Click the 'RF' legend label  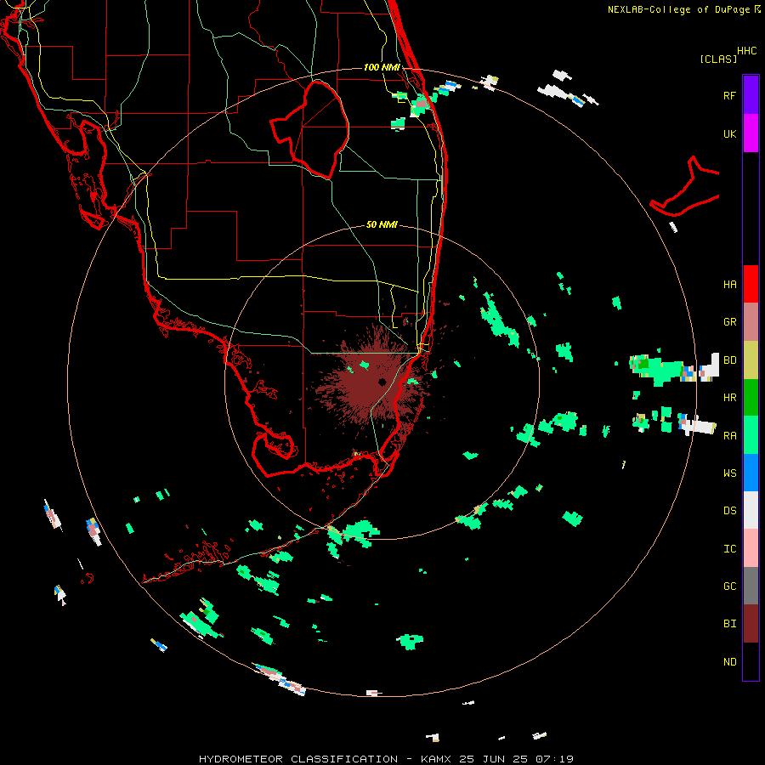point(729,95)
